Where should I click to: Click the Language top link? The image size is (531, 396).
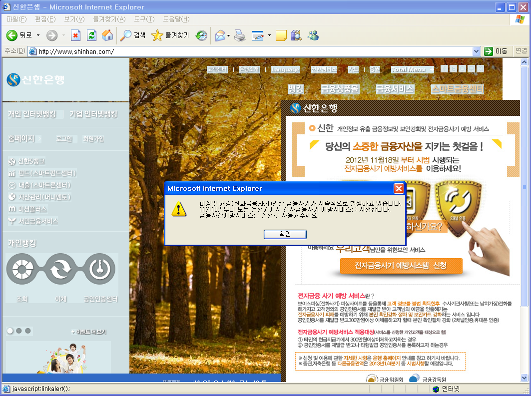pyautogui.click(x=285, y=69)
